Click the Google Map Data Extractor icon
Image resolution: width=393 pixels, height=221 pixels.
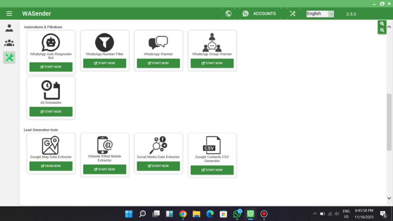tap(51, 145)
